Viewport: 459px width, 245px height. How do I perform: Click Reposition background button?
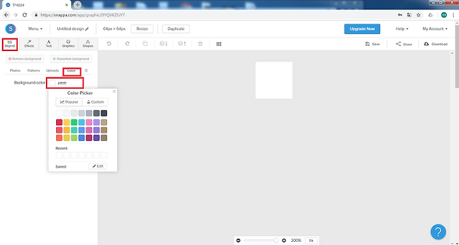[71, 59]
